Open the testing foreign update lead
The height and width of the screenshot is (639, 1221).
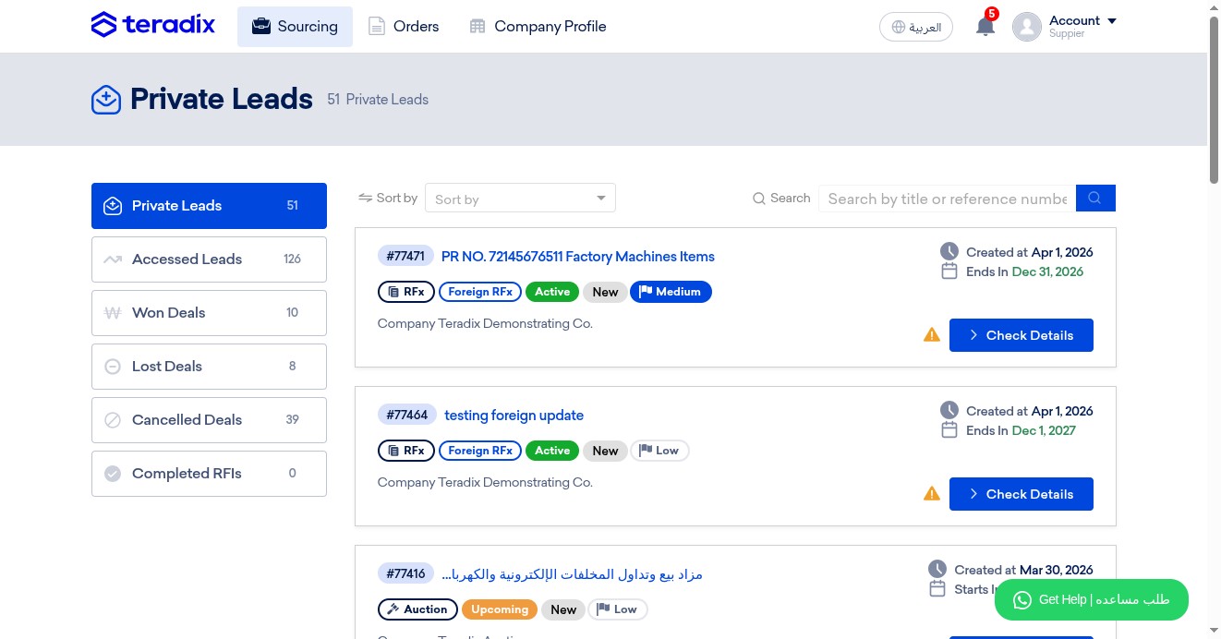click(x=514, y=416)
